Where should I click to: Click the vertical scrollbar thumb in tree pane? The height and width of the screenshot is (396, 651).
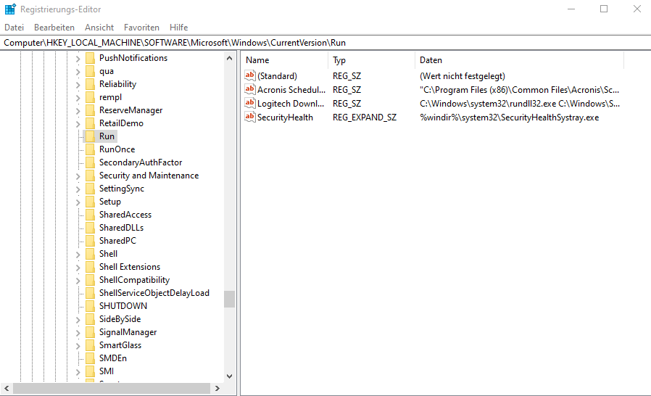pyautogui.click(x=229, y=300)
